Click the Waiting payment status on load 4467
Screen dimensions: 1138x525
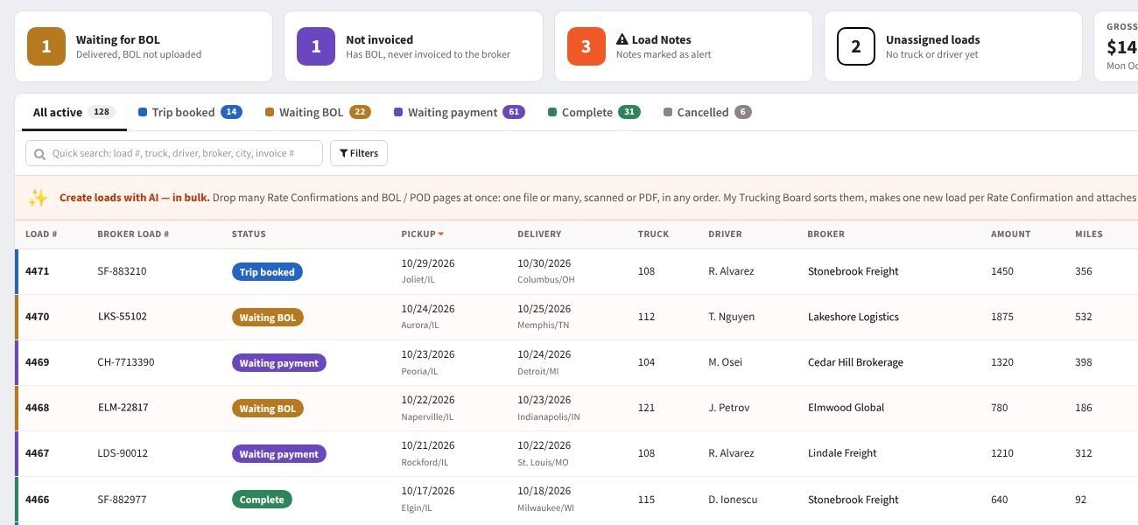pyautogui.click(x=279, y=454)
